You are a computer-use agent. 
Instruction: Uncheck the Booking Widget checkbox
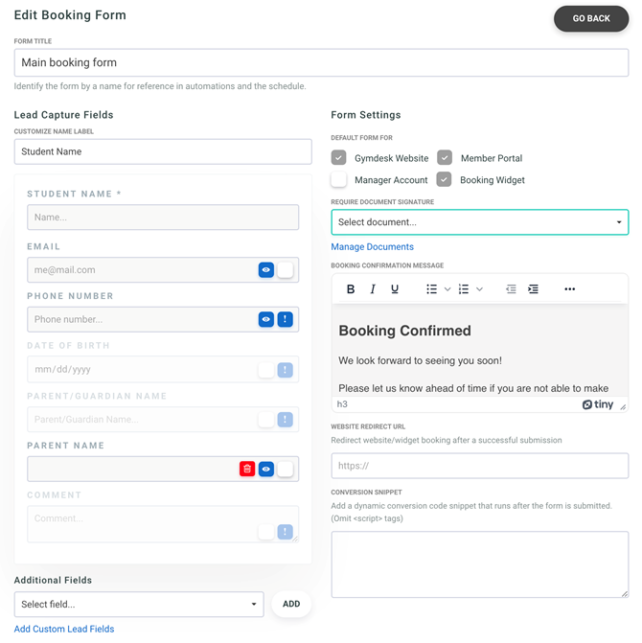[445, 180]
